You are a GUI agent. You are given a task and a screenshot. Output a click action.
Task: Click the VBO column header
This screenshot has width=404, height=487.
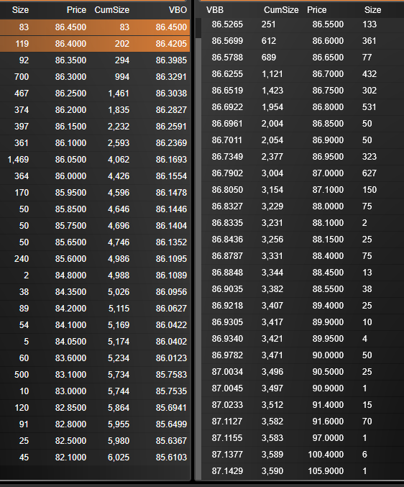(178, 10)
